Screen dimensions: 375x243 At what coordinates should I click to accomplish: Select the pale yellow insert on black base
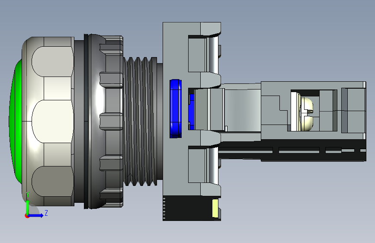215,208
